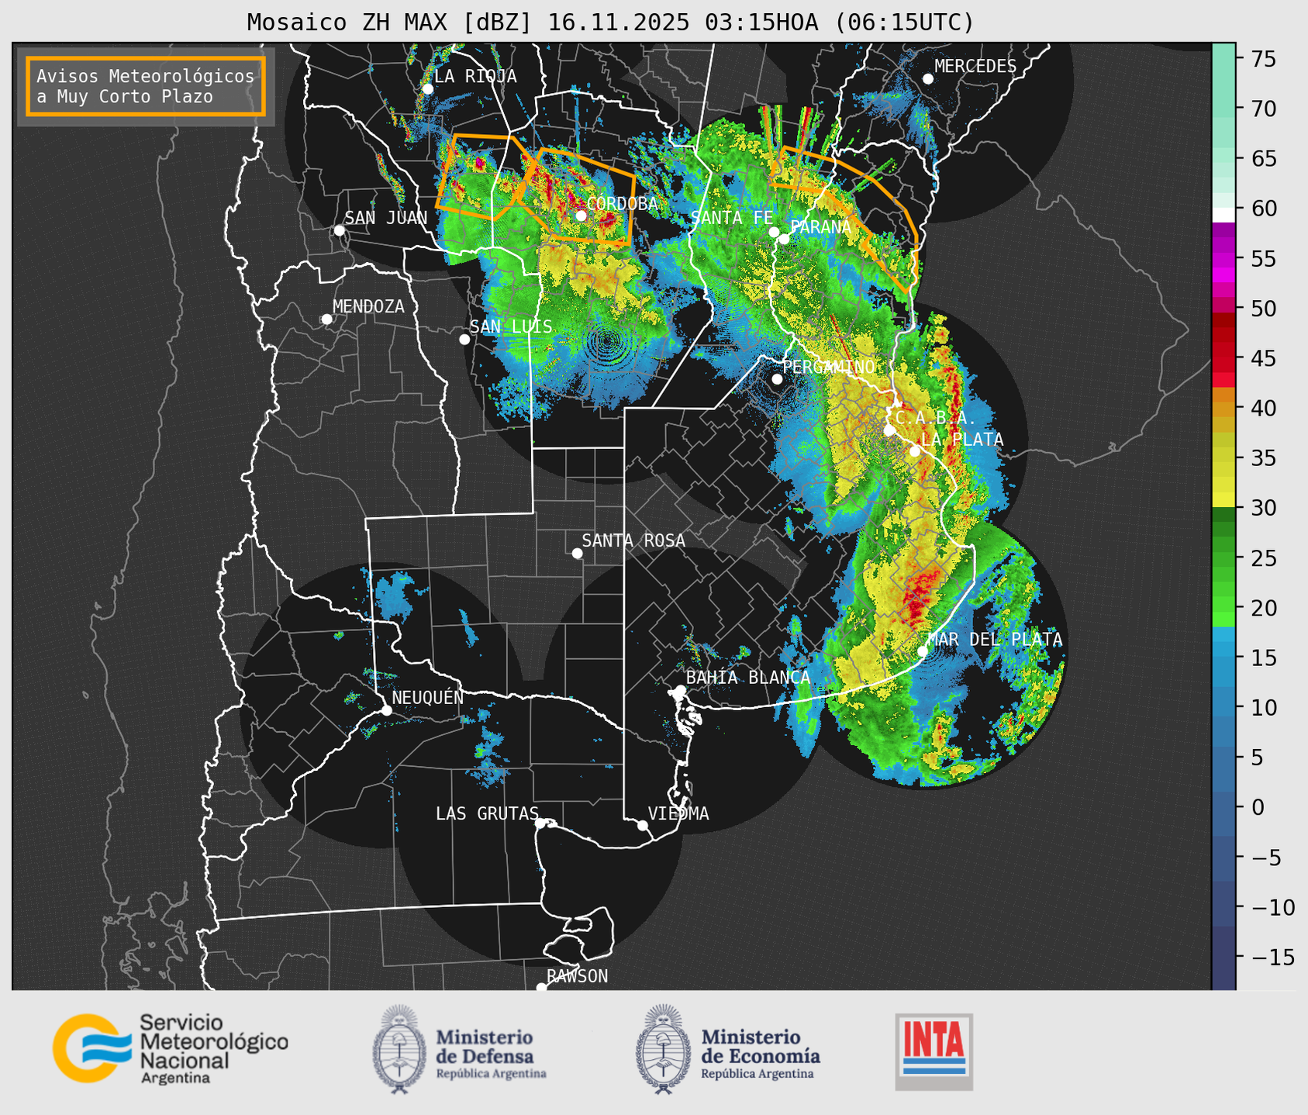Click the 45 label on dBZ scale

(1263, 358)
